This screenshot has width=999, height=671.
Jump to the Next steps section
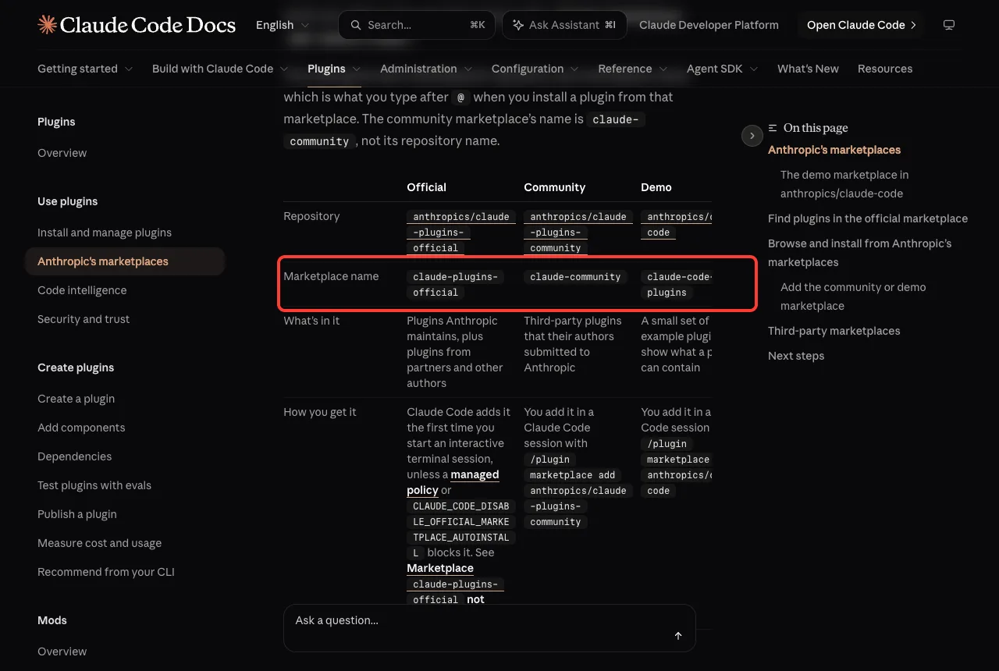(x=796, y=356)
